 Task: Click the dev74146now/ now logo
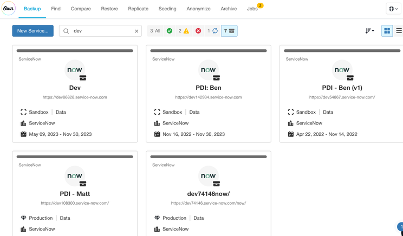(209, 176)
